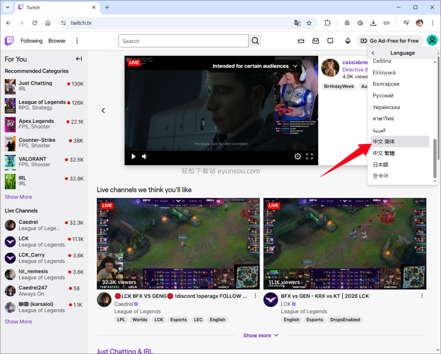Image resolution: width=441 pixels, height=354 pixels.
Task: Click the DropsEnabled tag
Action: tap(345, 320)
